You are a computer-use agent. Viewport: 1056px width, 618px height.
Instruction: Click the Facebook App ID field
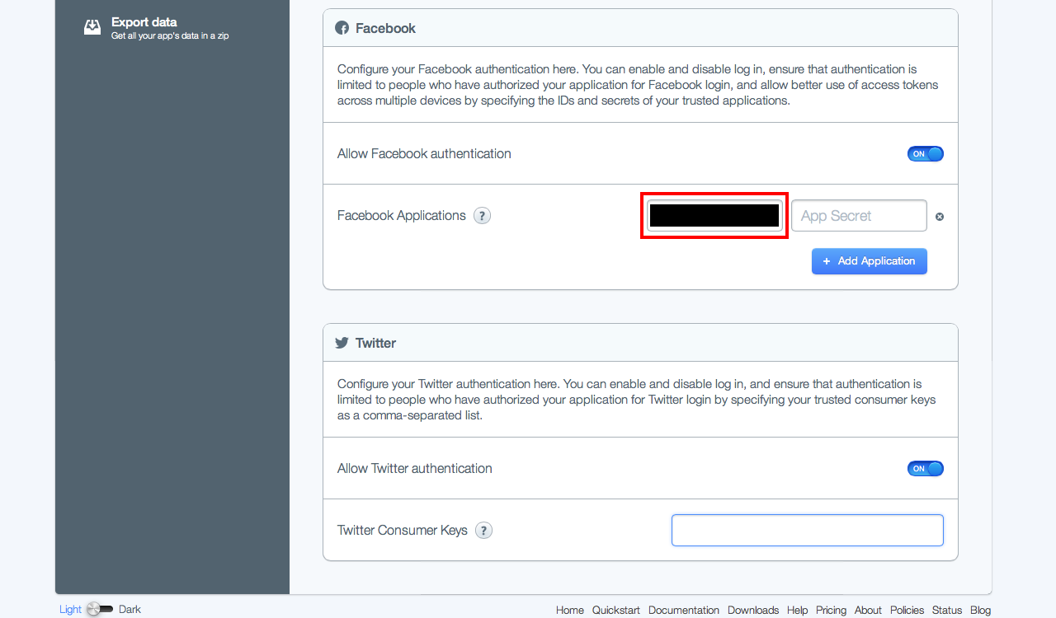pos(714,216)
